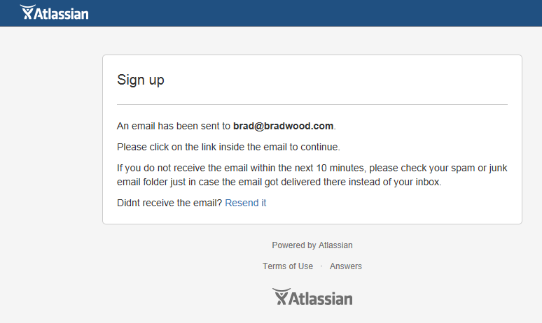Select the brad@bradwood.com email address text
Screen dimensions: 542x323
tap(283, 127)
